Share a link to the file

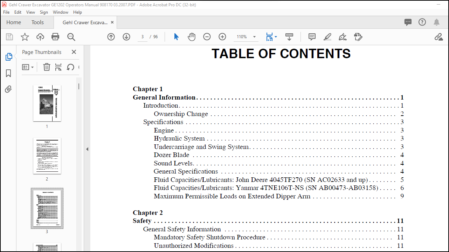point(438,37)
